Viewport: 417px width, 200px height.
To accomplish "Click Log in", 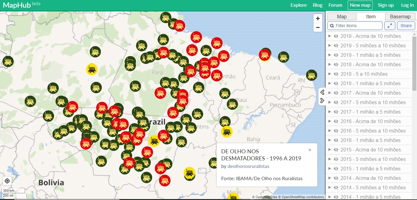I will point(407,5).
